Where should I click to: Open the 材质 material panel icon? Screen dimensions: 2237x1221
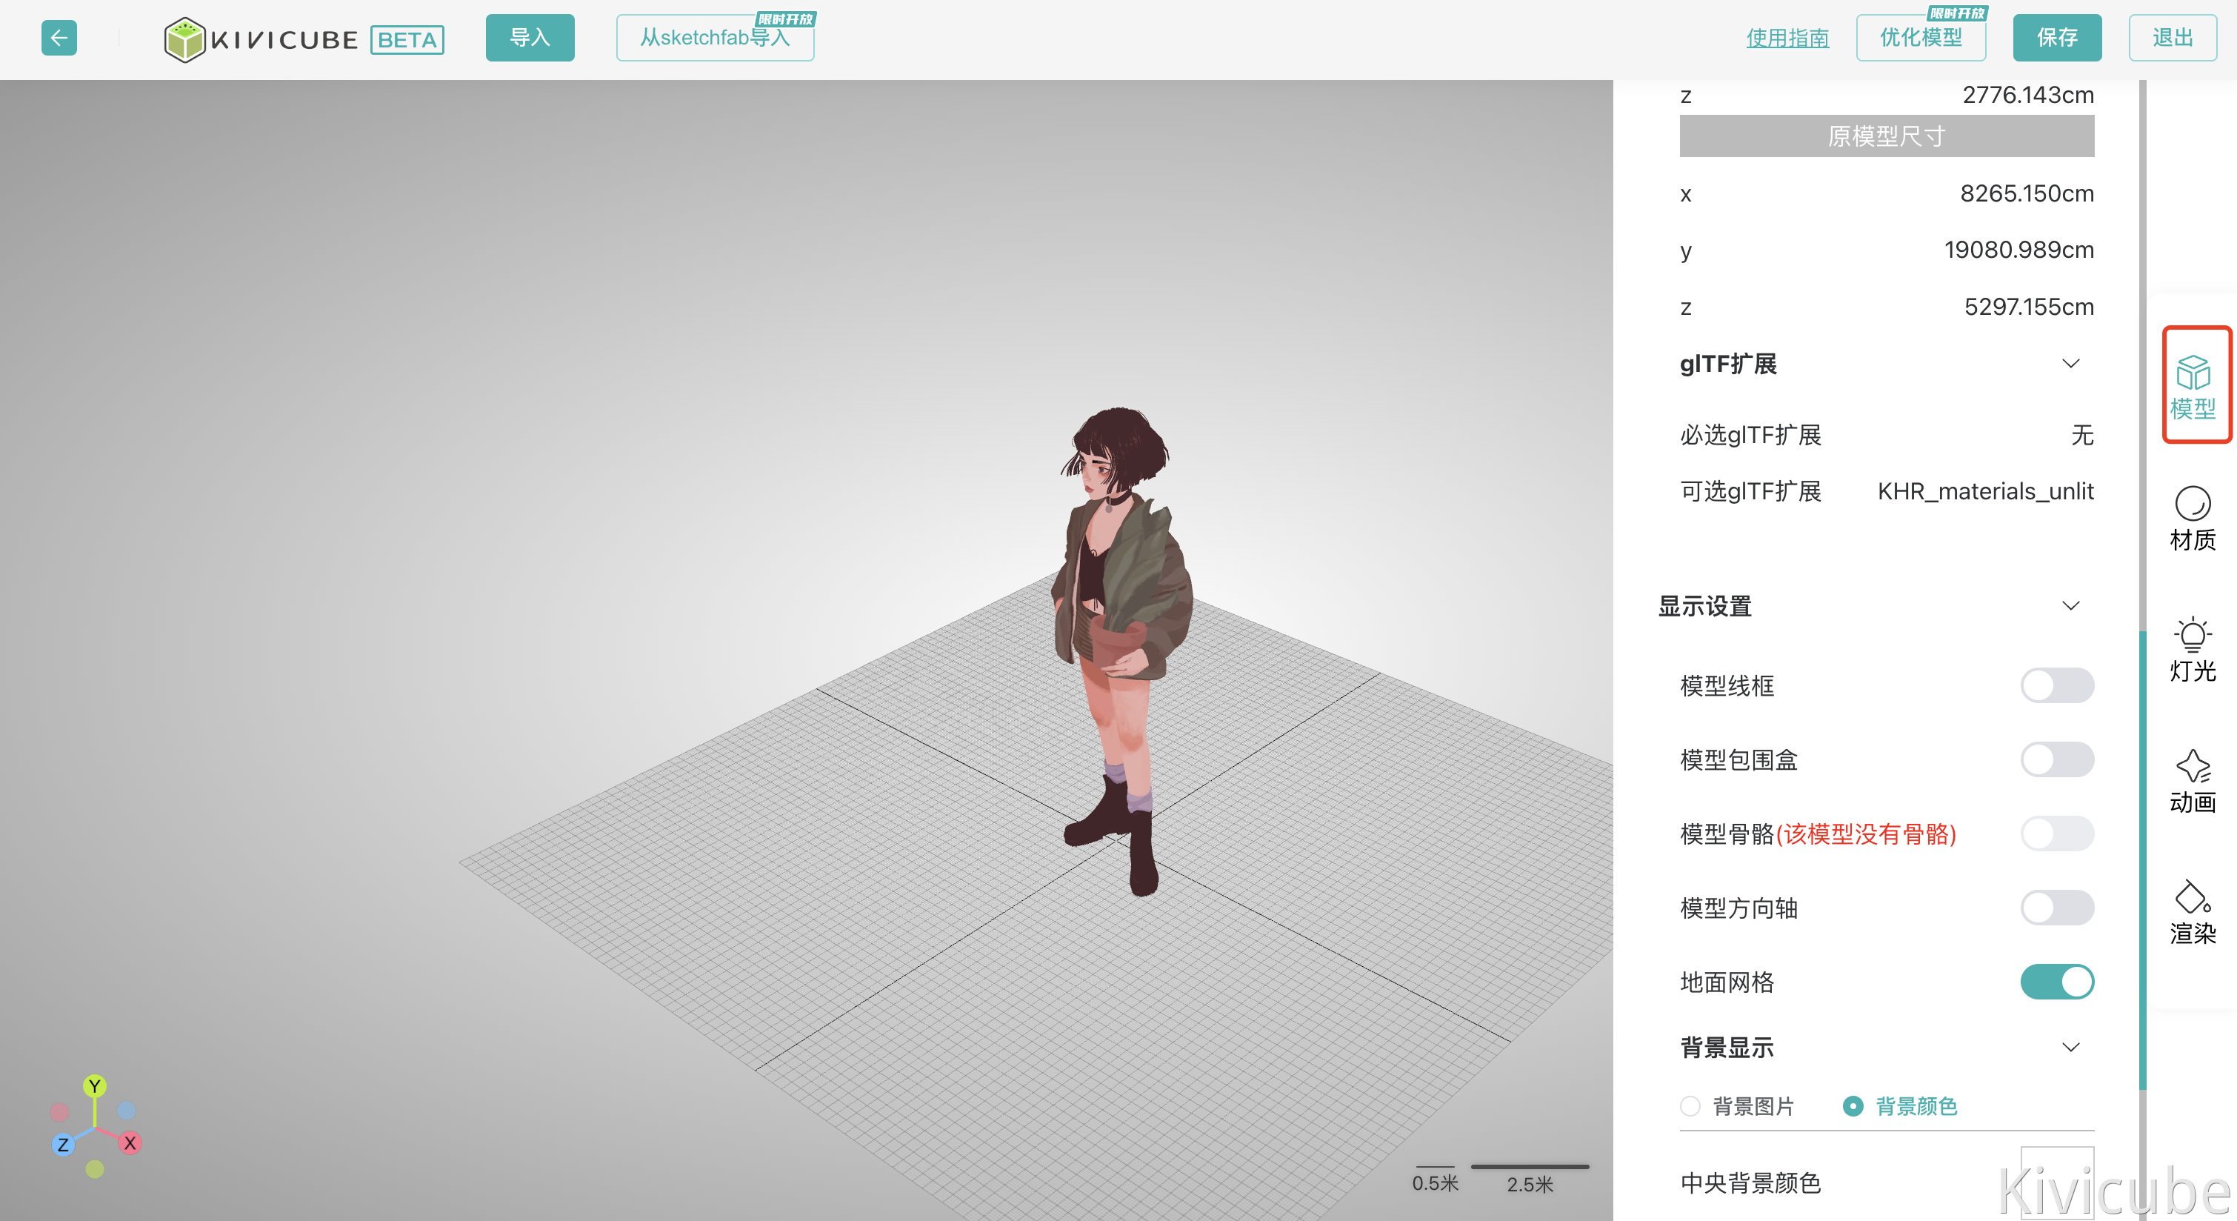(x=2193, y=519)
